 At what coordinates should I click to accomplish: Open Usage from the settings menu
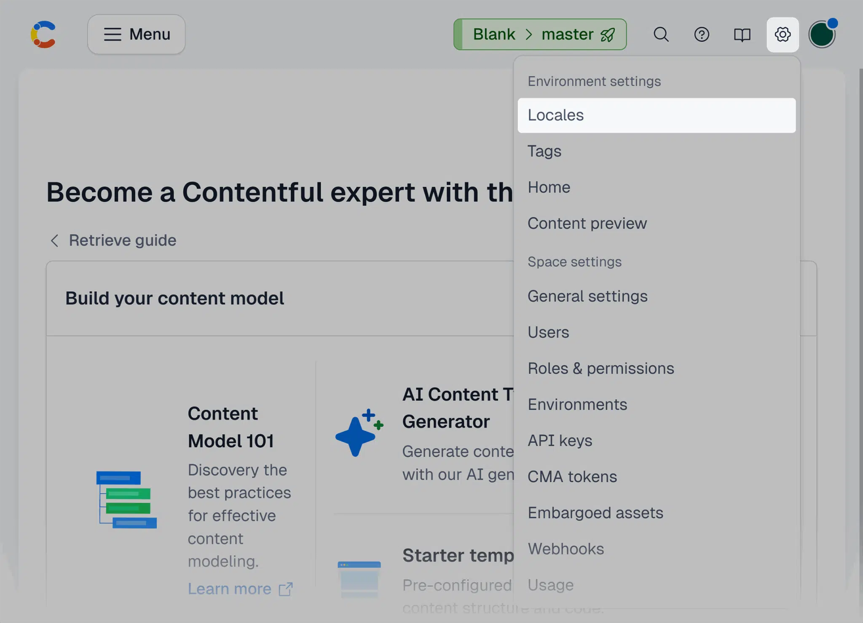tap(657, 585)
